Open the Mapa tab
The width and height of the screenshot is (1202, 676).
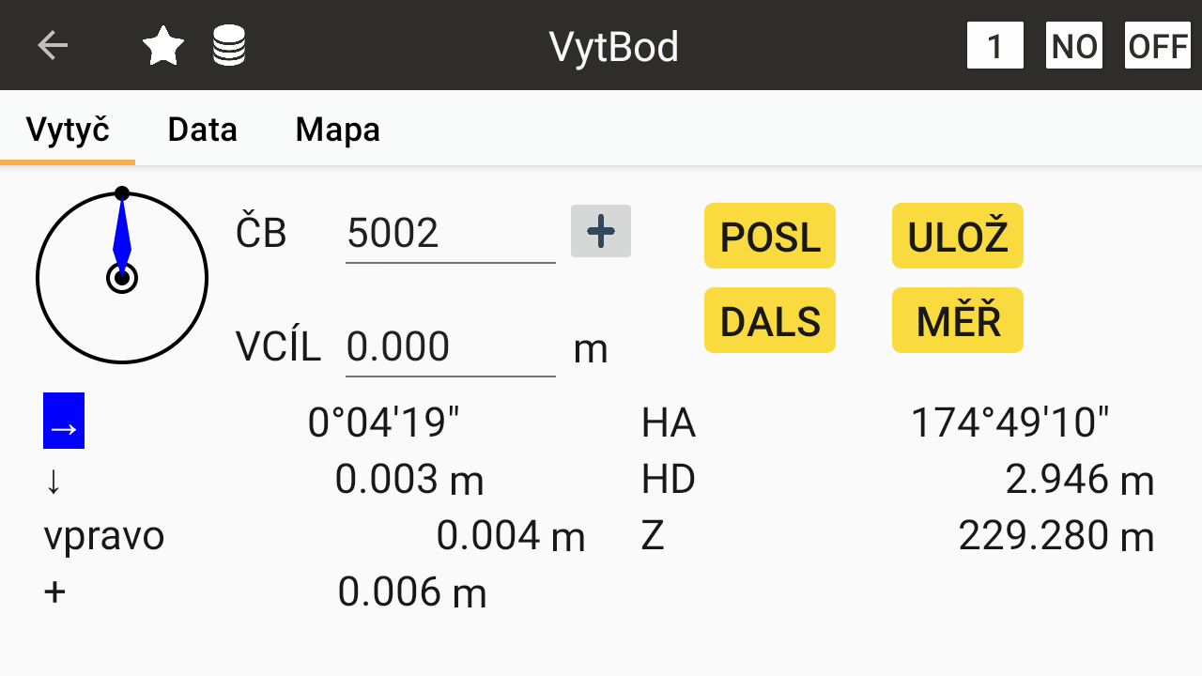point(337,130)
